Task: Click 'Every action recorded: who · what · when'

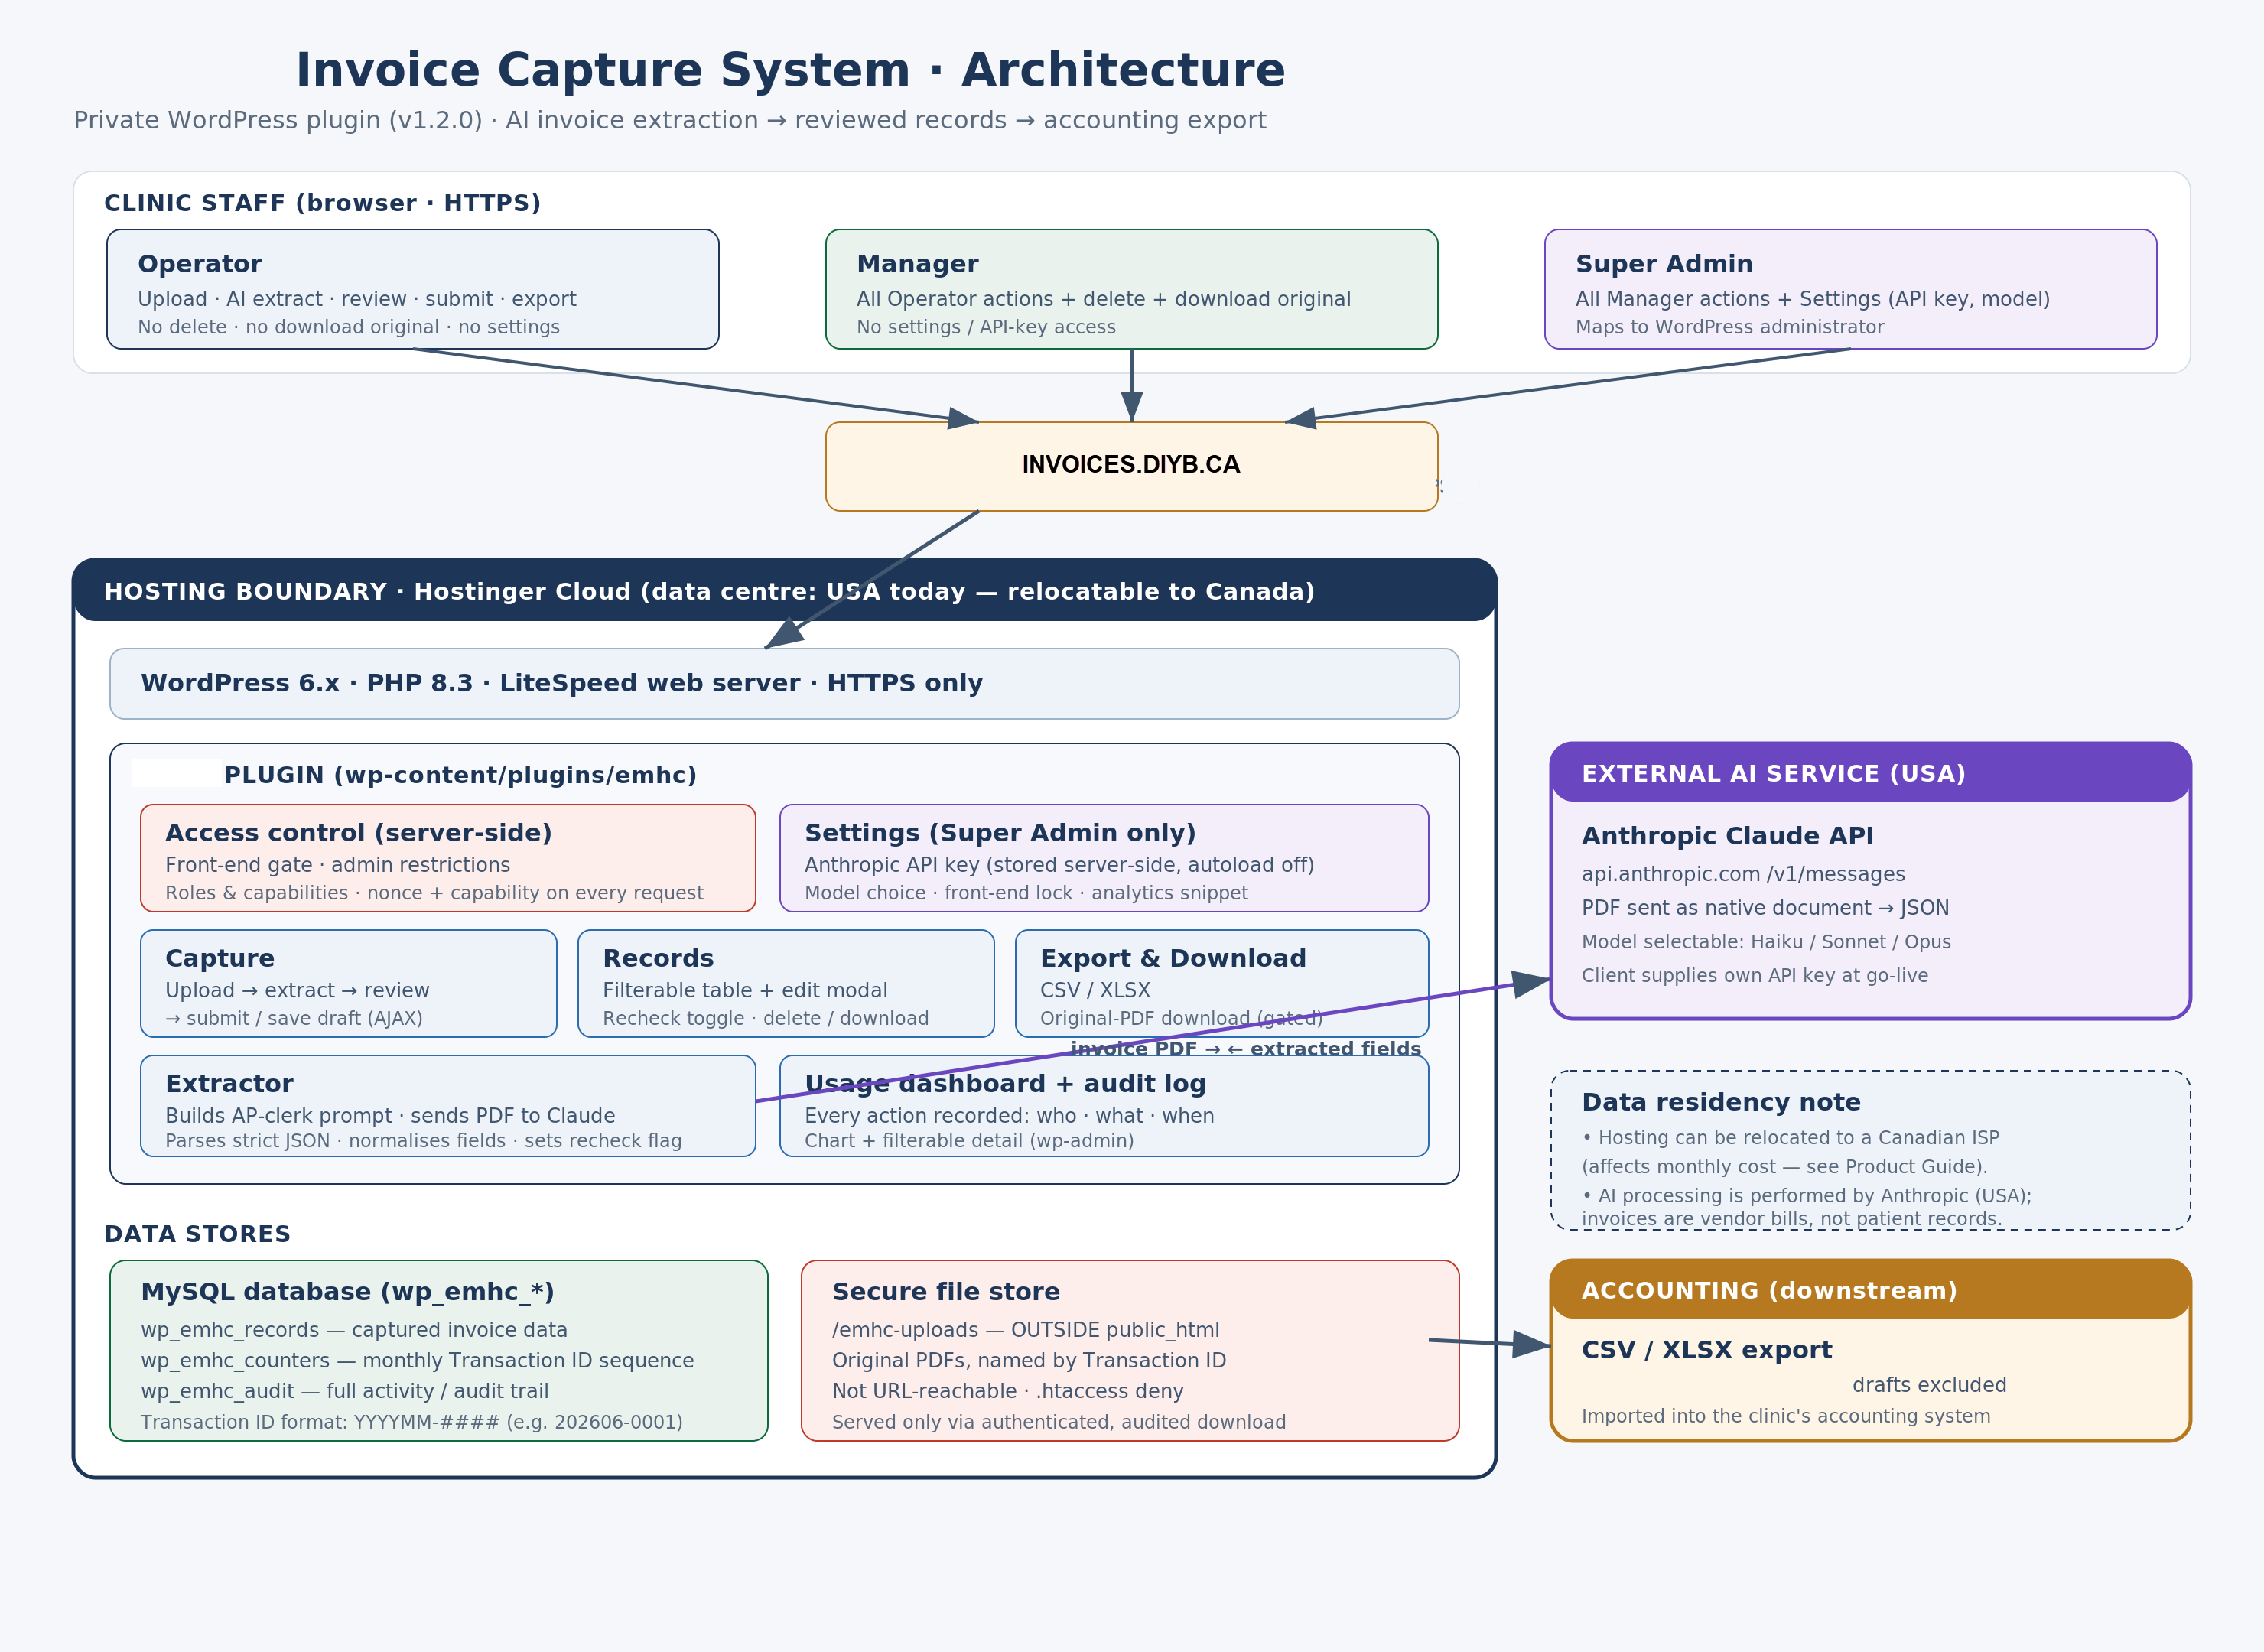Action: coord(1009,1116)
